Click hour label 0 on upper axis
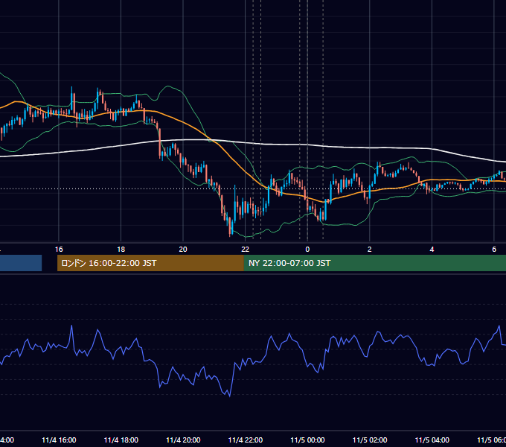Viewport: 506px width, 447px height. (307, 250)
